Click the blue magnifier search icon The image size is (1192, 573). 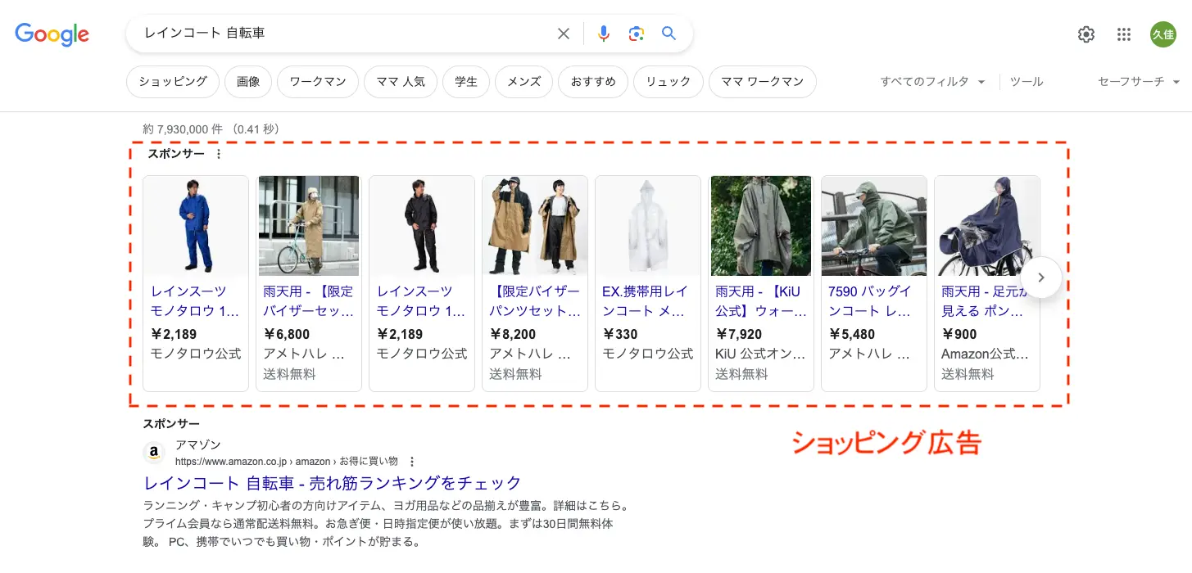click(x=669, y=34)
